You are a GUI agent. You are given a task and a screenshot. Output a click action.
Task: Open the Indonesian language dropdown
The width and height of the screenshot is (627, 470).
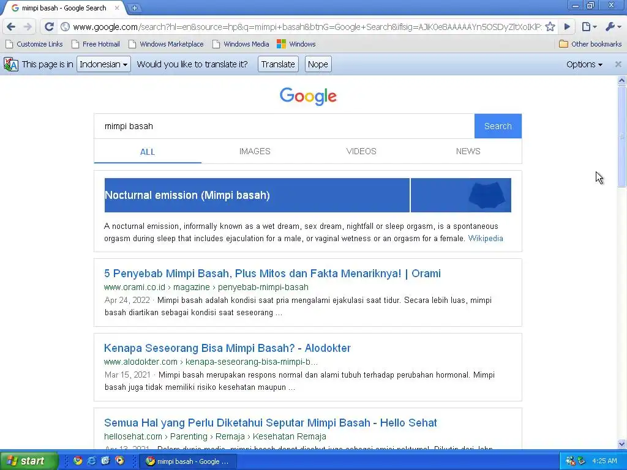[x=103, y=64]
